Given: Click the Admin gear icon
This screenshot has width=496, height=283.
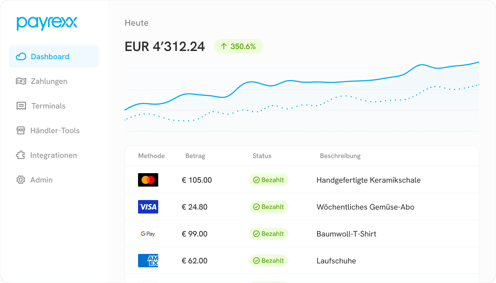Looking at the screenshot, I should click(x=21, y=180).
